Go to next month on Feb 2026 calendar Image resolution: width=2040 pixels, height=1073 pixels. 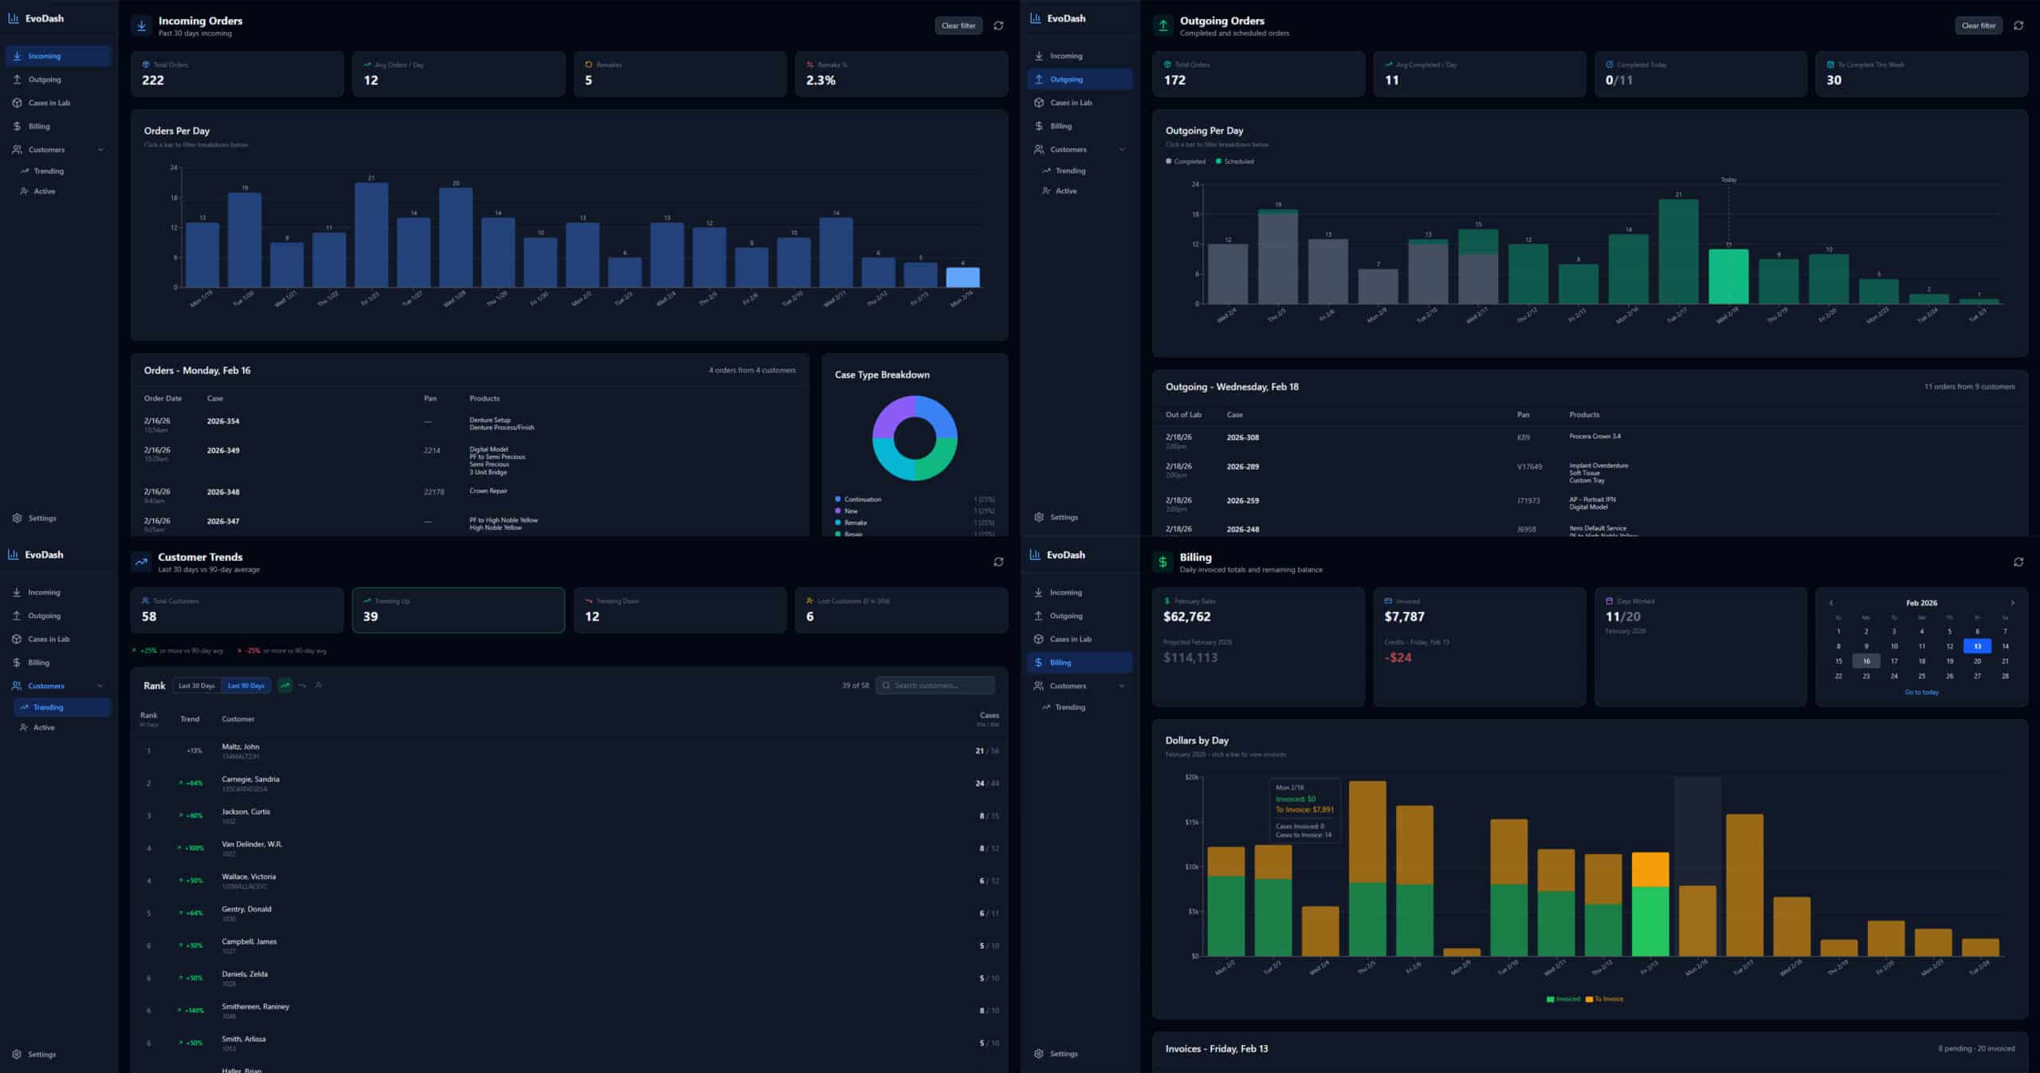click(2012, 603)
